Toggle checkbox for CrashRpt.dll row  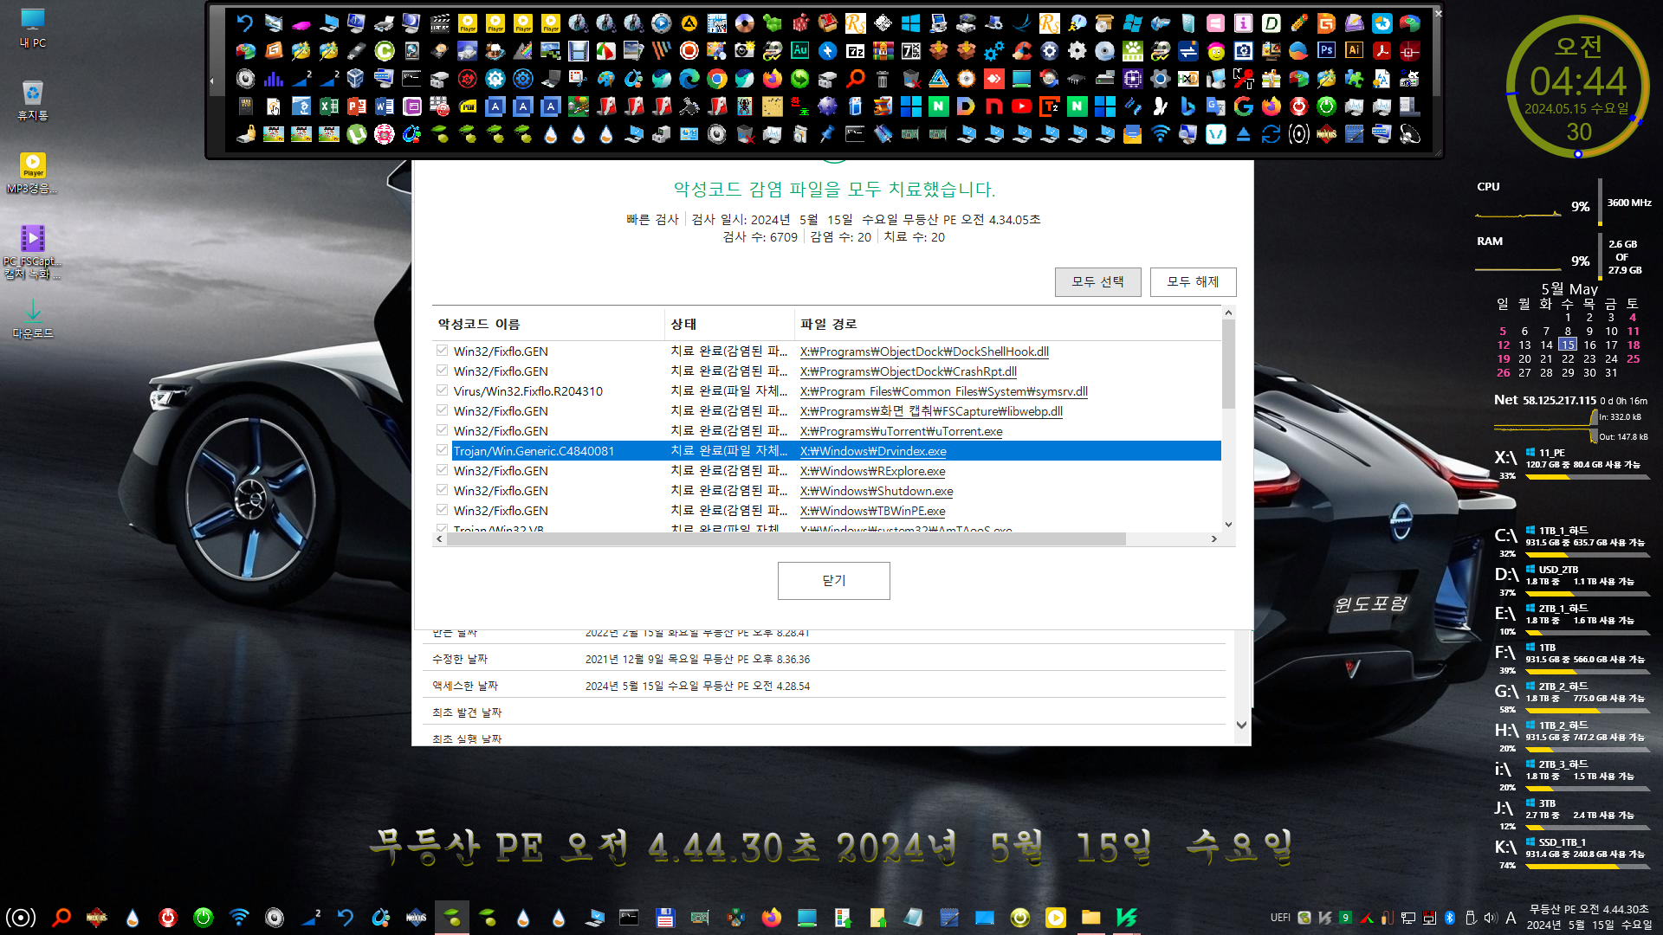(442, 371)
